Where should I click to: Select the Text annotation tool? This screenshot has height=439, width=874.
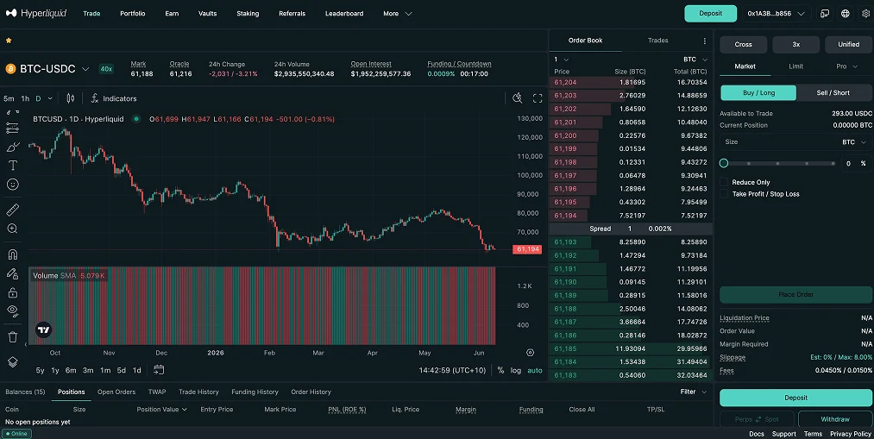(12, 166)
